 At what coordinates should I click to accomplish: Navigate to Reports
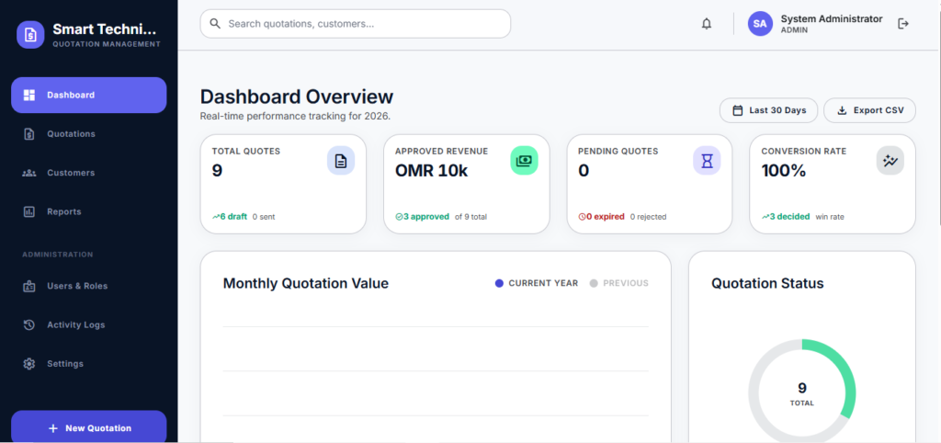pyautogui.click(x=89, y=212)
